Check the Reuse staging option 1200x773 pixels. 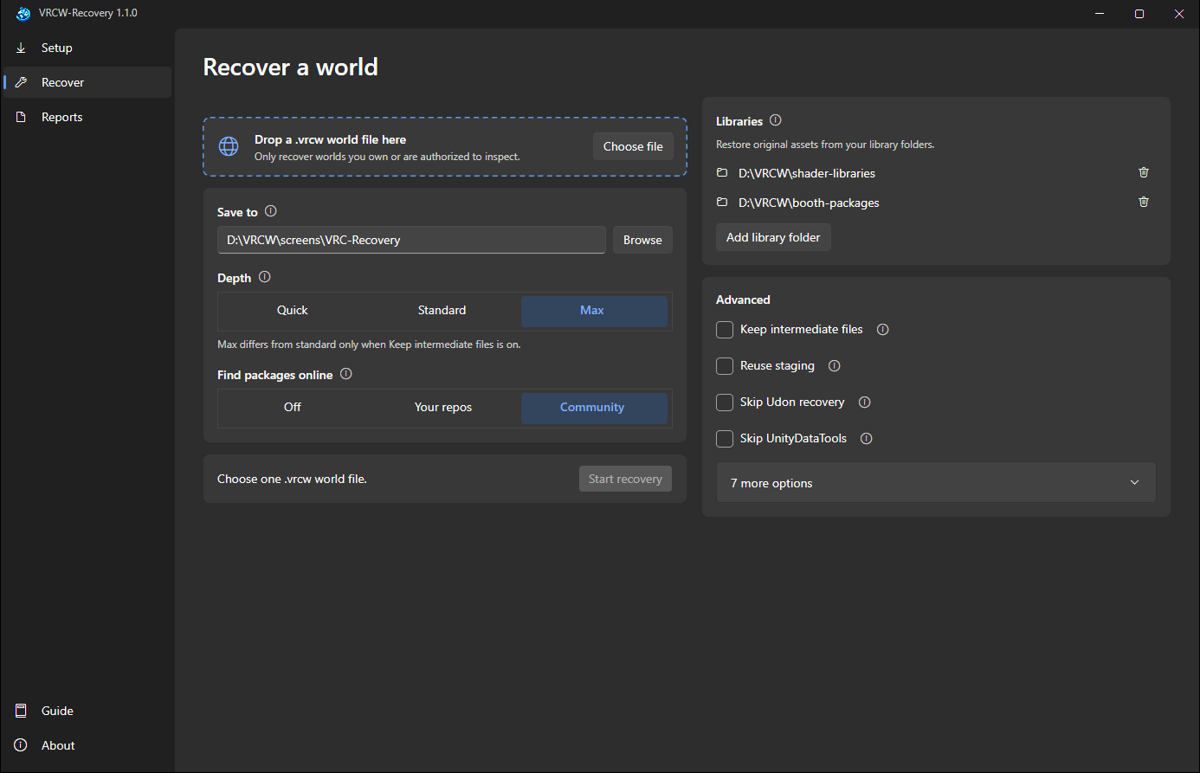[x=725, y=366]
